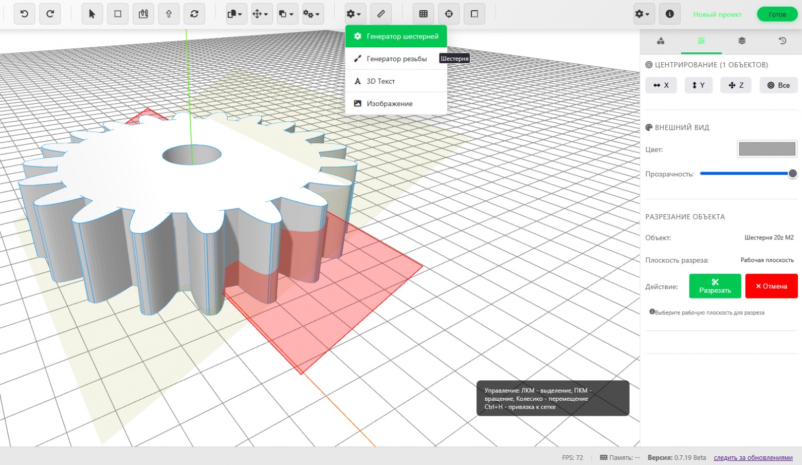Click the crosshair centering toolbar icon
Screen dimensions: 802x465
448,14
